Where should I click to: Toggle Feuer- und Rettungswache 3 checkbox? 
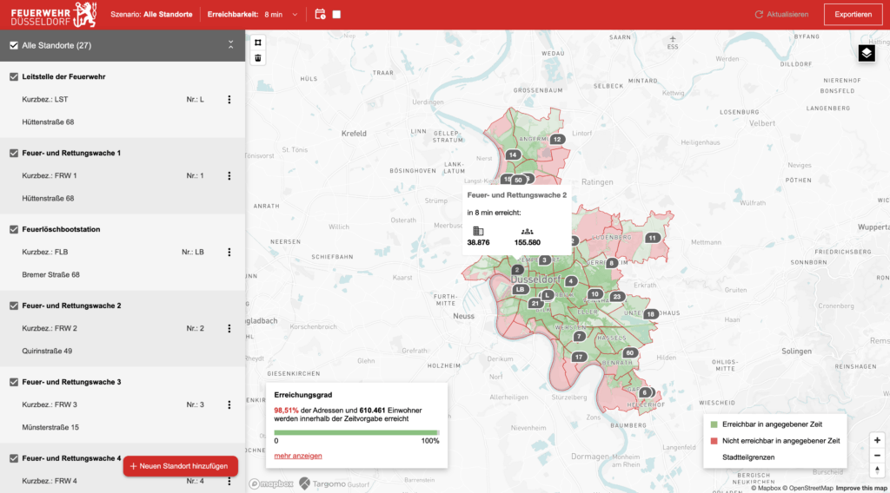tap(14, 382)
